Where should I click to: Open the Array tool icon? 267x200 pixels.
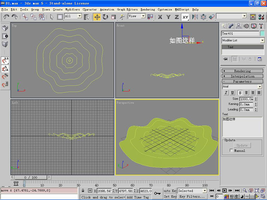click(x=203, y=17)
